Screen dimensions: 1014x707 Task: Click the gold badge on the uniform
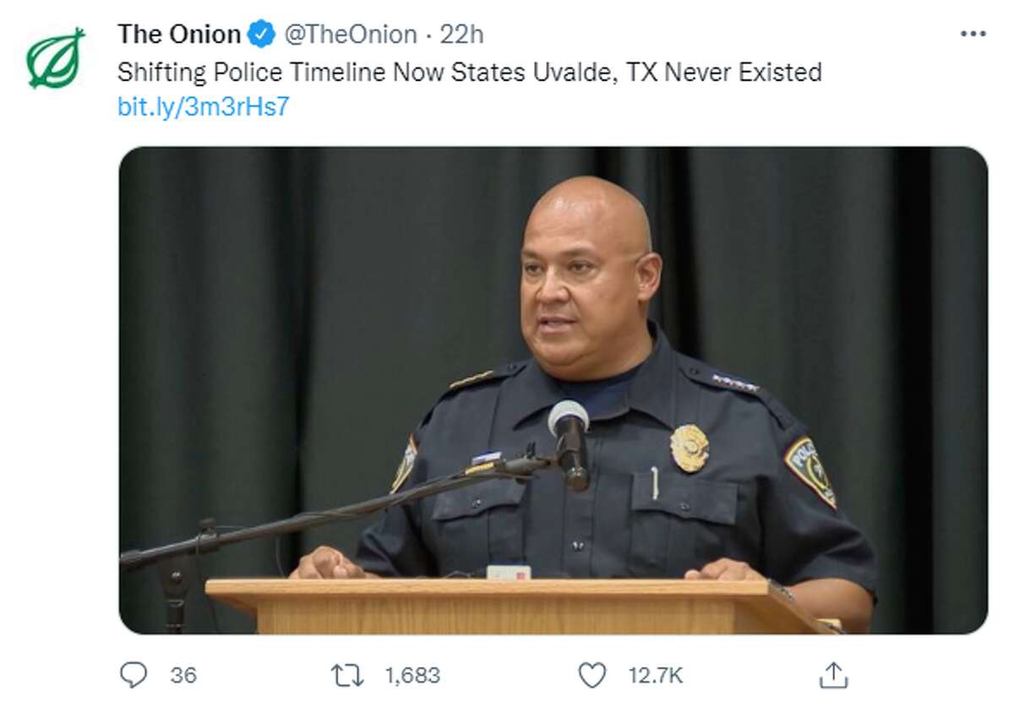689,448
